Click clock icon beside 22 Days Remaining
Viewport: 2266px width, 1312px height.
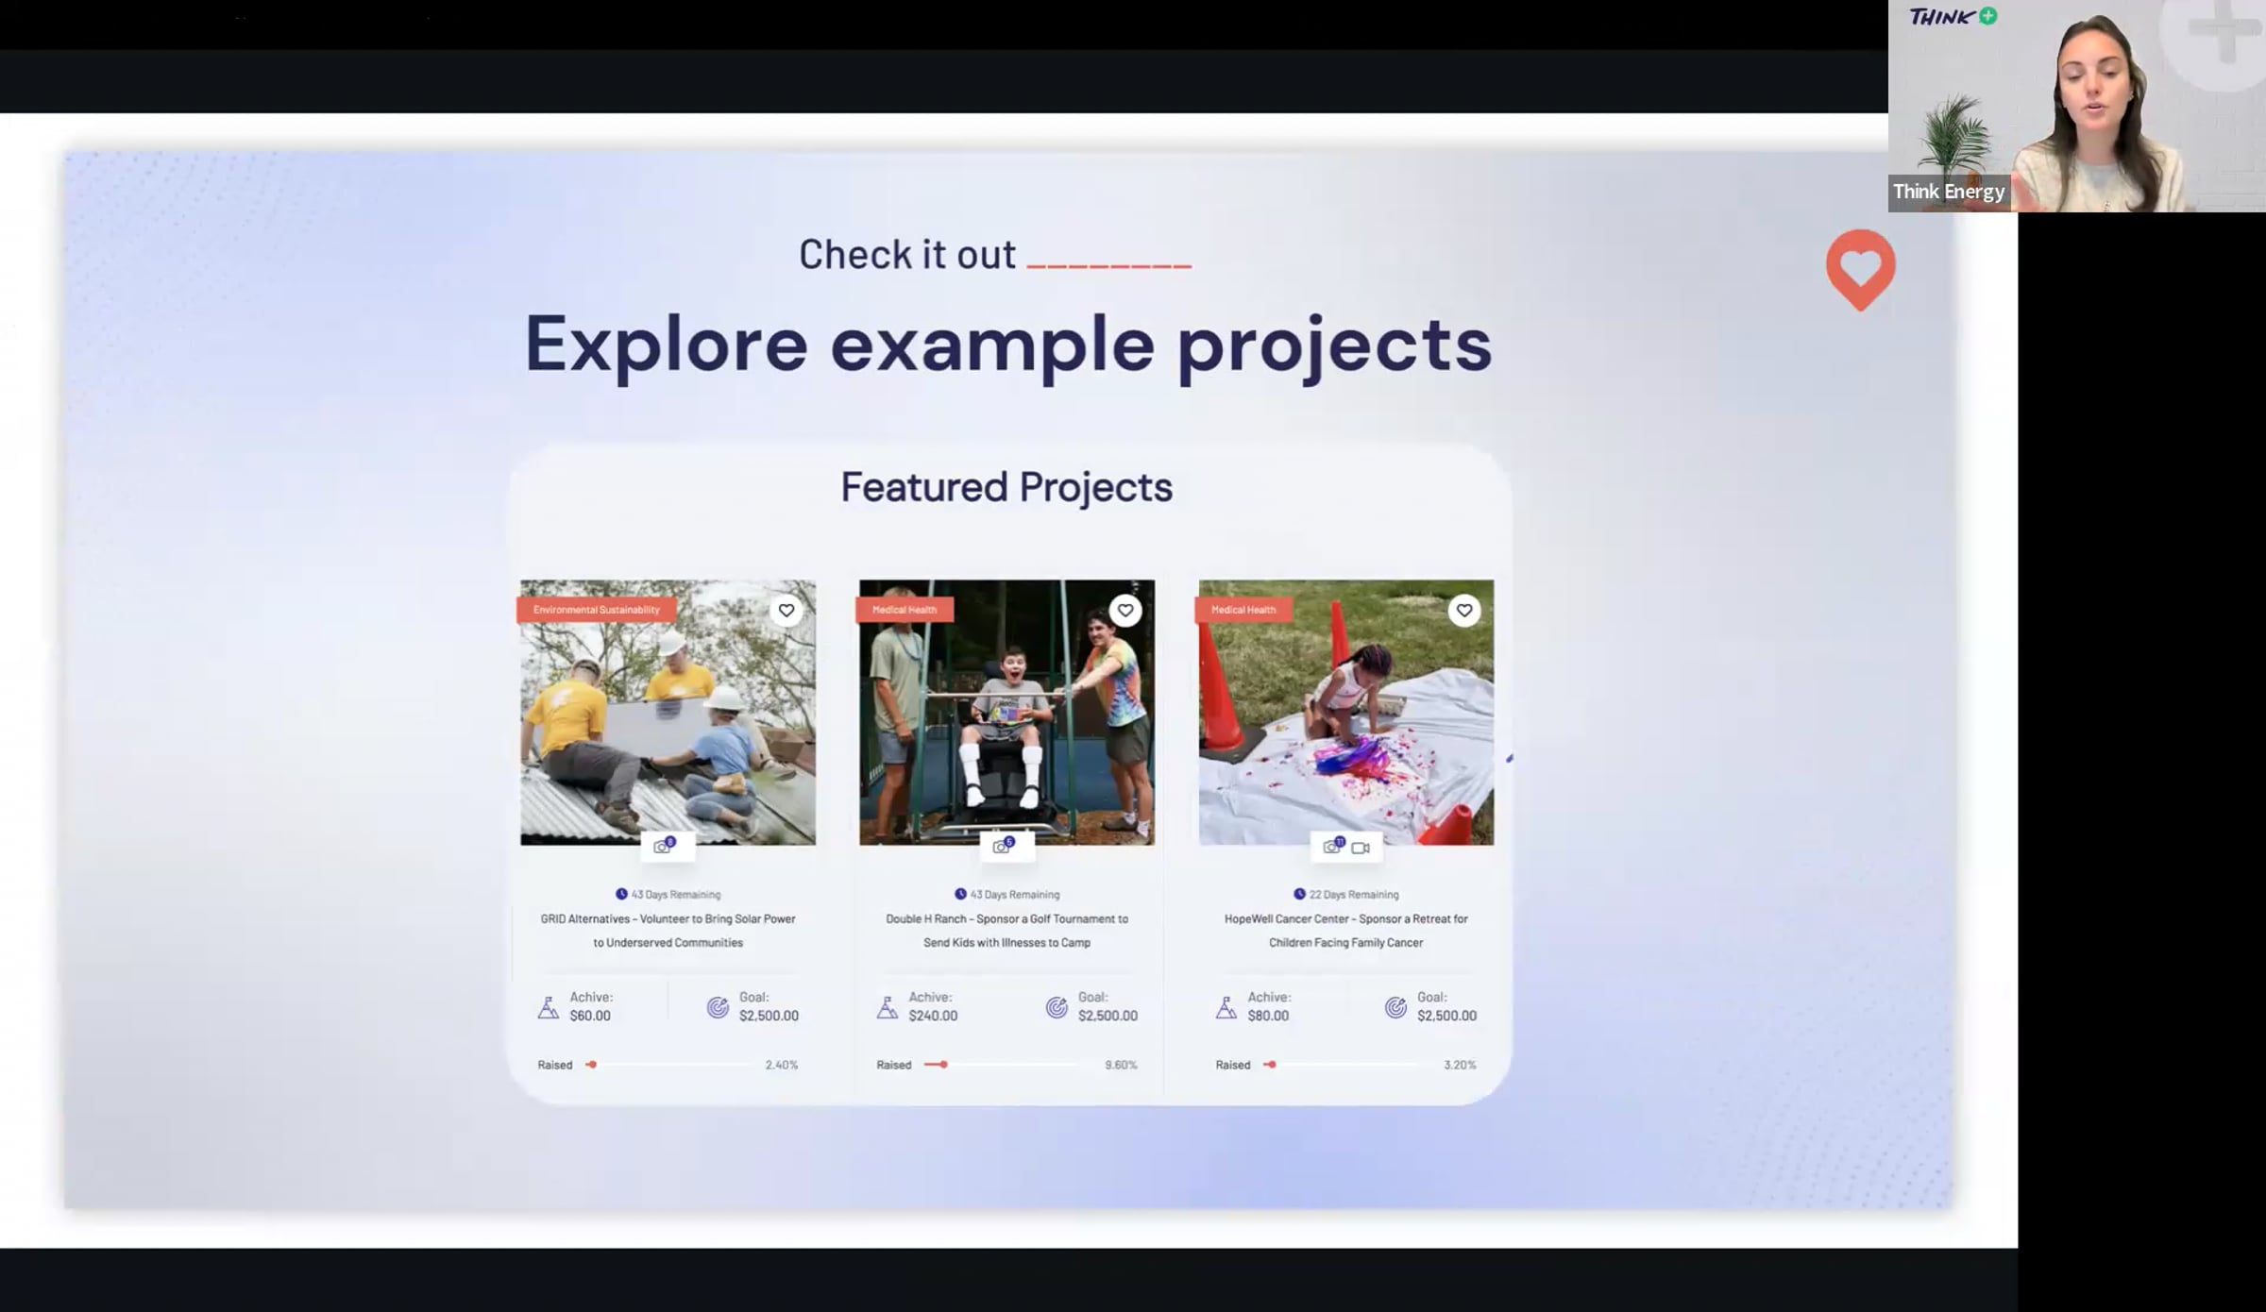(1299, 894)
